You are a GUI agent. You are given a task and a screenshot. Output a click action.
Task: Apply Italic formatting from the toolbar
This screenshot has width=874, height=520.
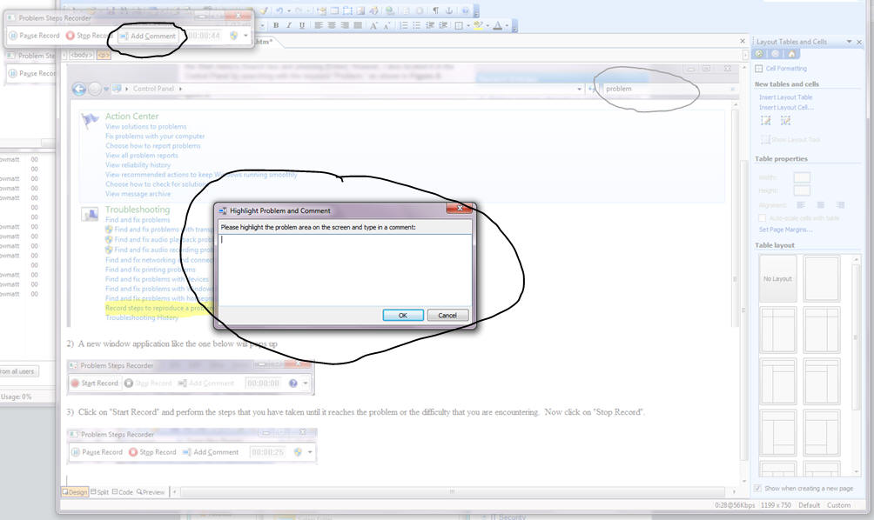289,25
